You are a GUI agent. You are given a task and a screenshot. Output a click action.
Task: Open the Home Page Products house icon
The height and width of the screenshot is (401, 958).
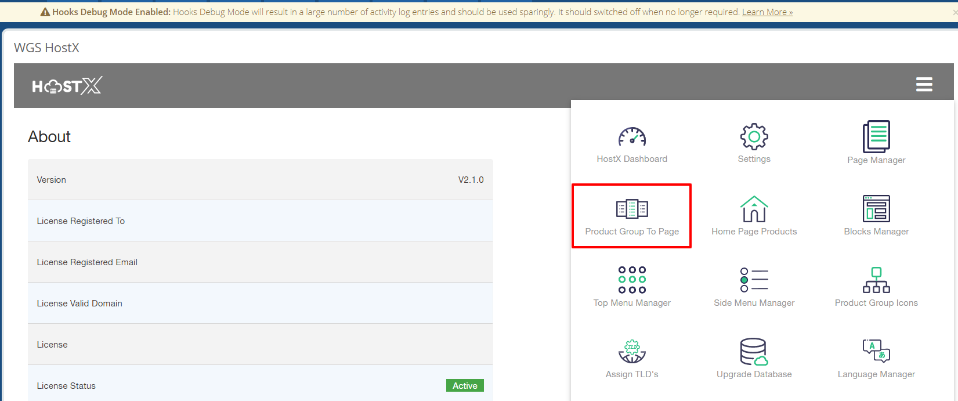754,208
